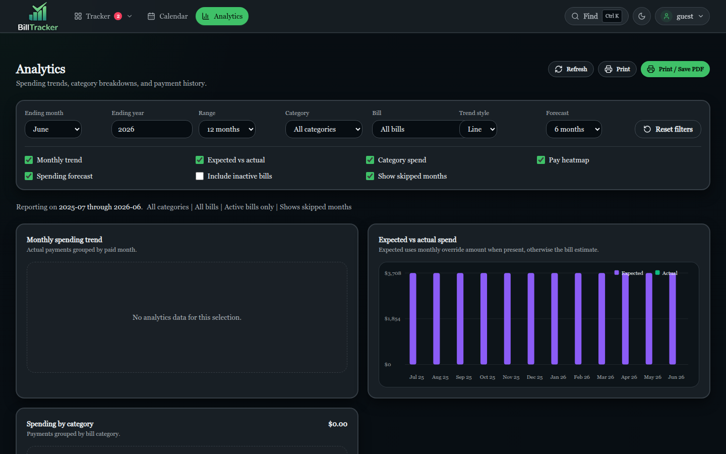The image size is (726, 454).
Task: Click the $3,708 axis value
Action: [393, 273]
